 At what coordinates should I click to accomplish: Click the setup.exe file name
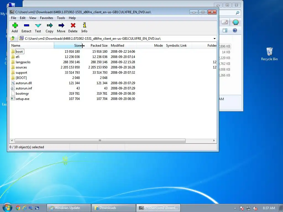tap(23, 99)
